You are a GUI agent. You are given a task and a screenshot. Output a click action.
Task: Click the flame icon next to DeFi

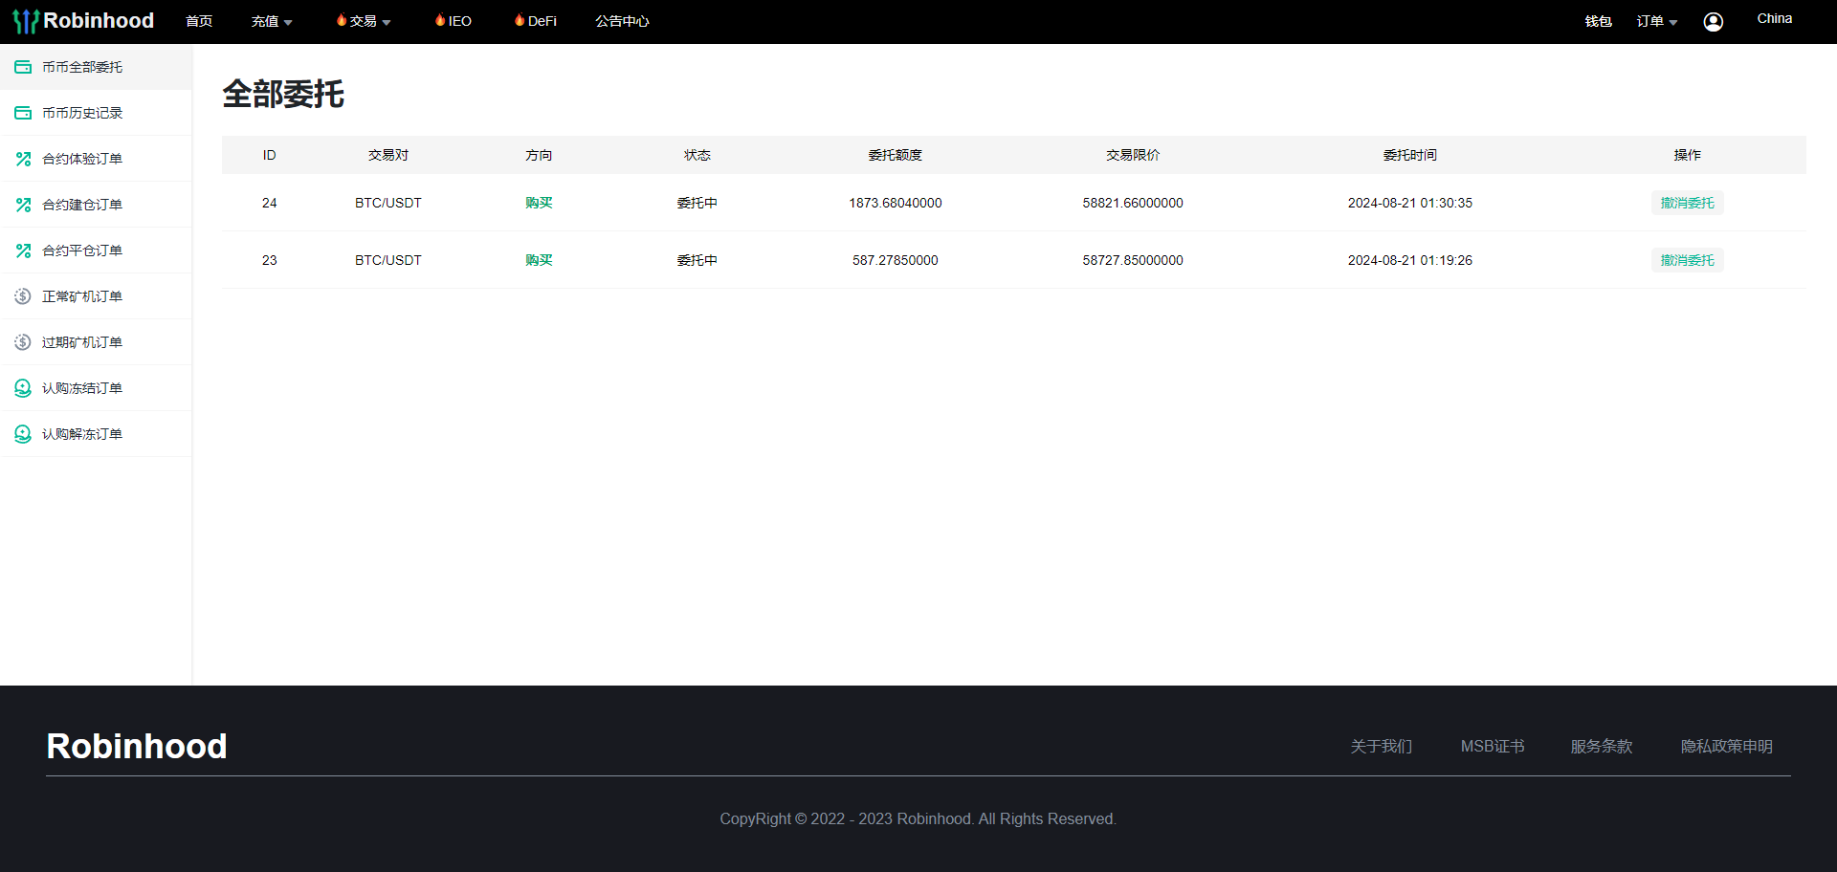pyautogui.click(x=520, y=20)
